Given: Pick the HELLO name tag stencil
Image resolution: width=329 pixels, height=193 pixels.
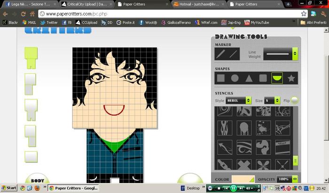Looking at the screenshot, I should [282, 147].
